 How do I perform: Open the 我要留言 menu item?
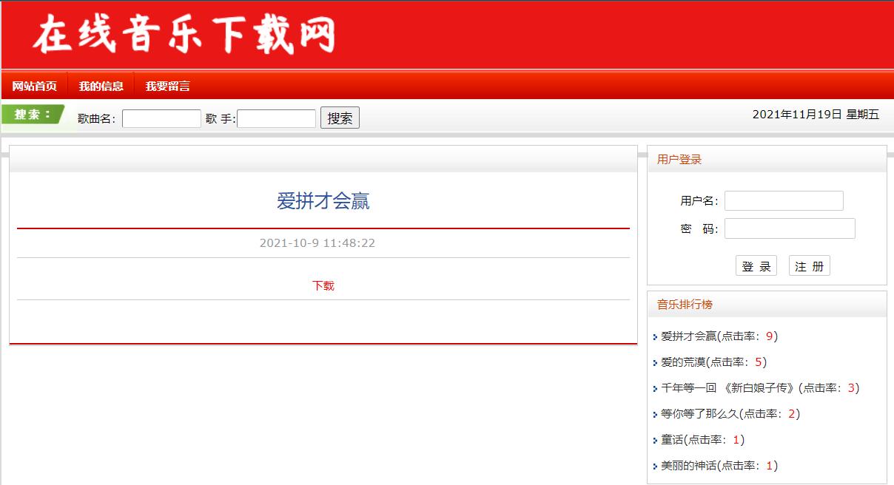[x=167, y=85]
